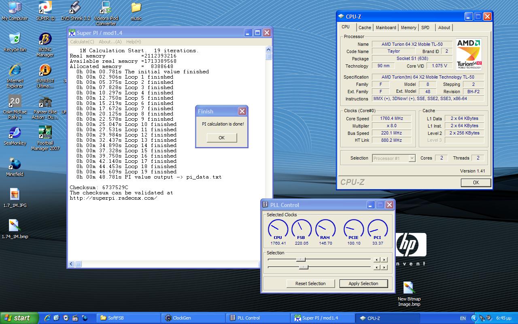Image resolution: width=518 pixels, height=324 pixels.
Task: Click the taskbar clock showing 6:45
Action: [x=504, y=318]
